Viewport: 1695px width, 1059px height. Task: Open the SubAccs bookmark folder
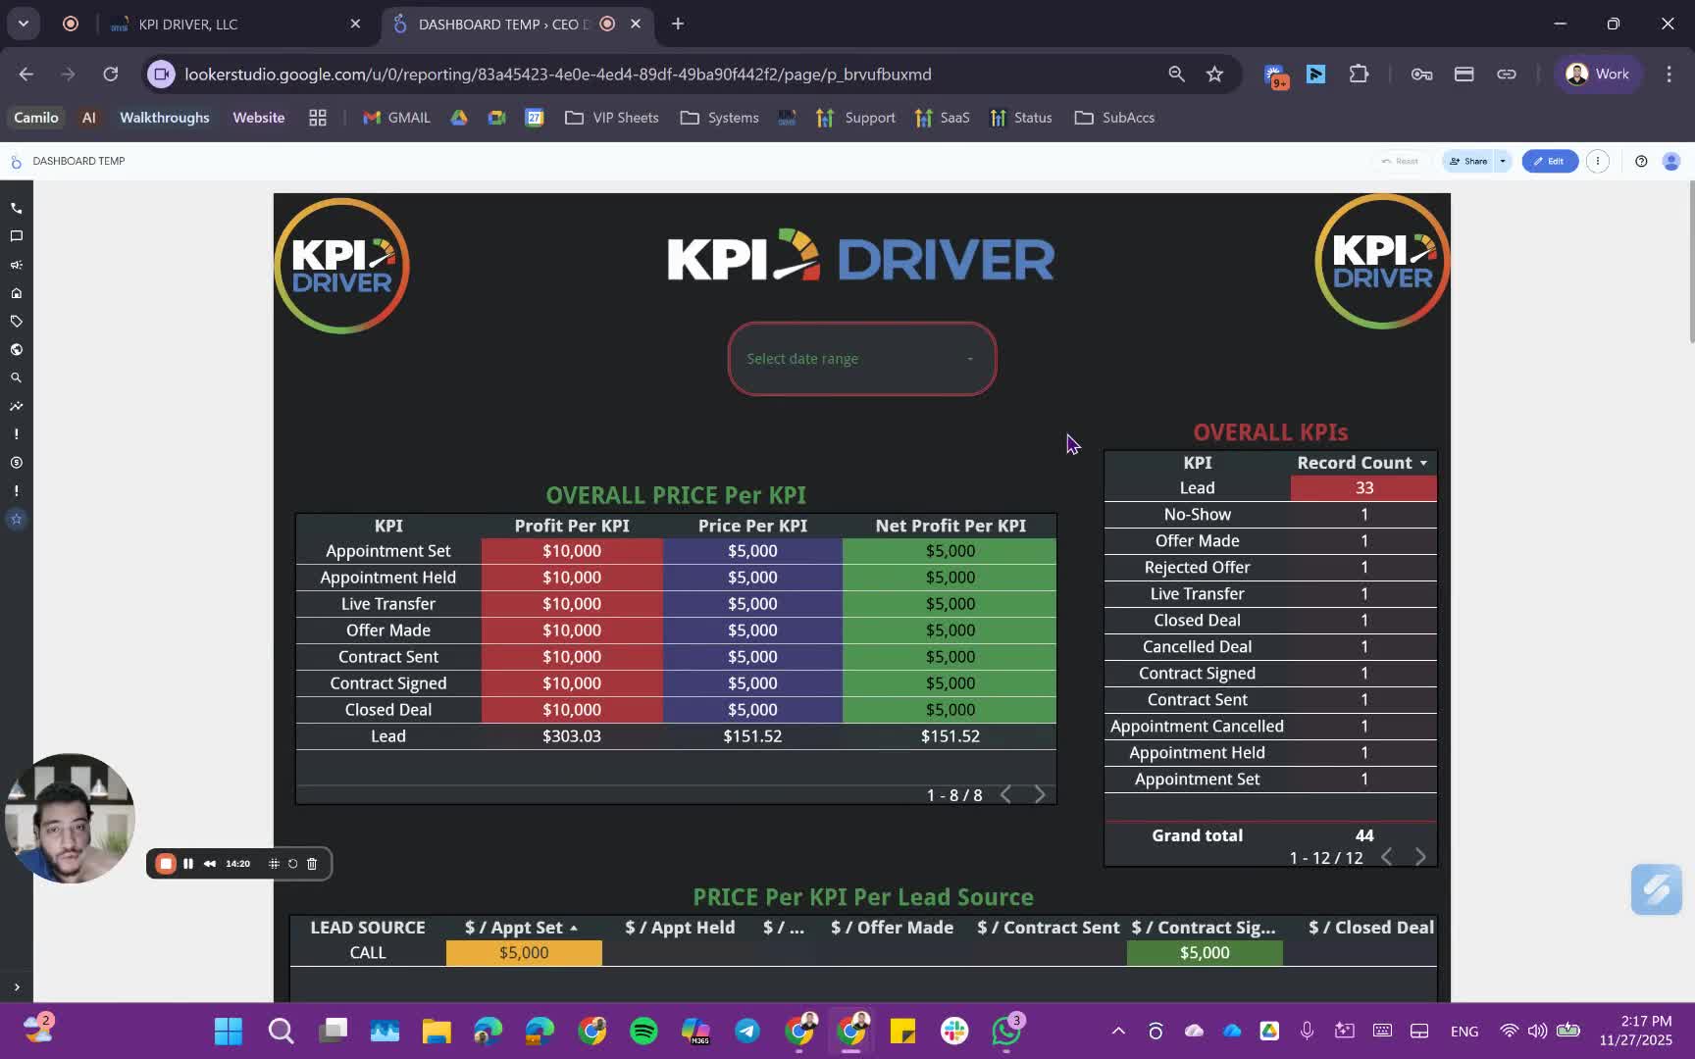tap(1114, 118)
